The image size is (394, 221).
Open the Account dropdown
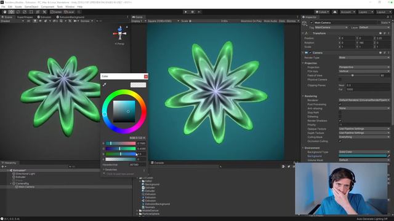point(347,12)
